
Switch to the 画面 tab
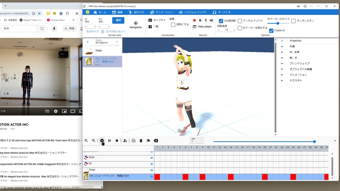coord(117,12)
